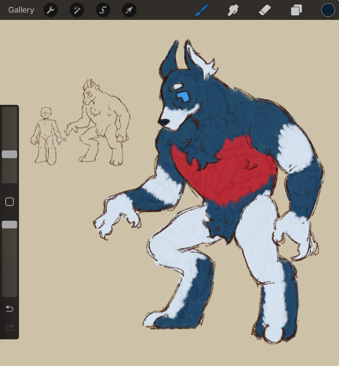Tap the modify button between the sidebar sliders
Screen dimensions: 339x366
tap(9, 202)
